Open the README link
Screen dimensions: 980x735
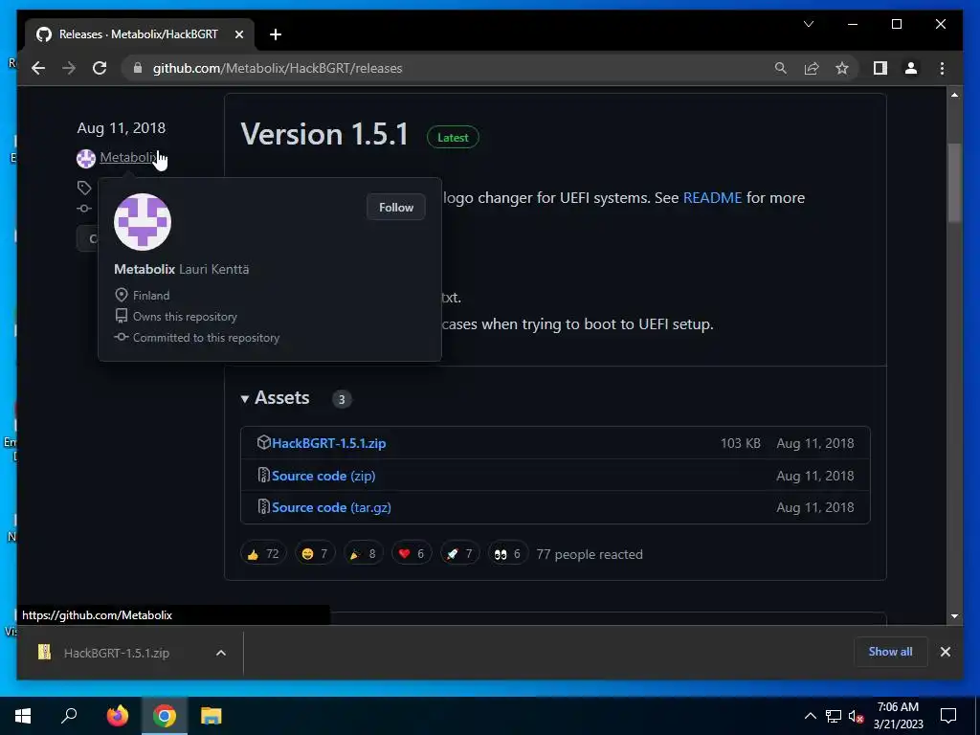712,197
